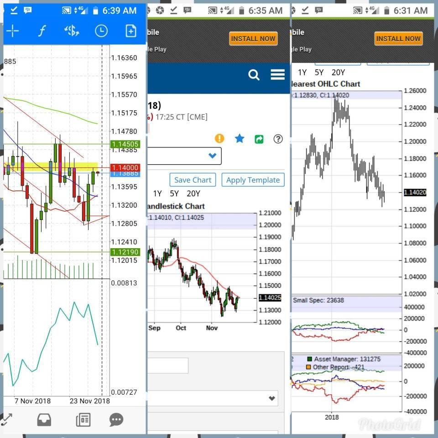438x438 pixels.
Task: Tap the 23 Nov 2018 date label
Action: pyautogui.click(x=90, y=401)
